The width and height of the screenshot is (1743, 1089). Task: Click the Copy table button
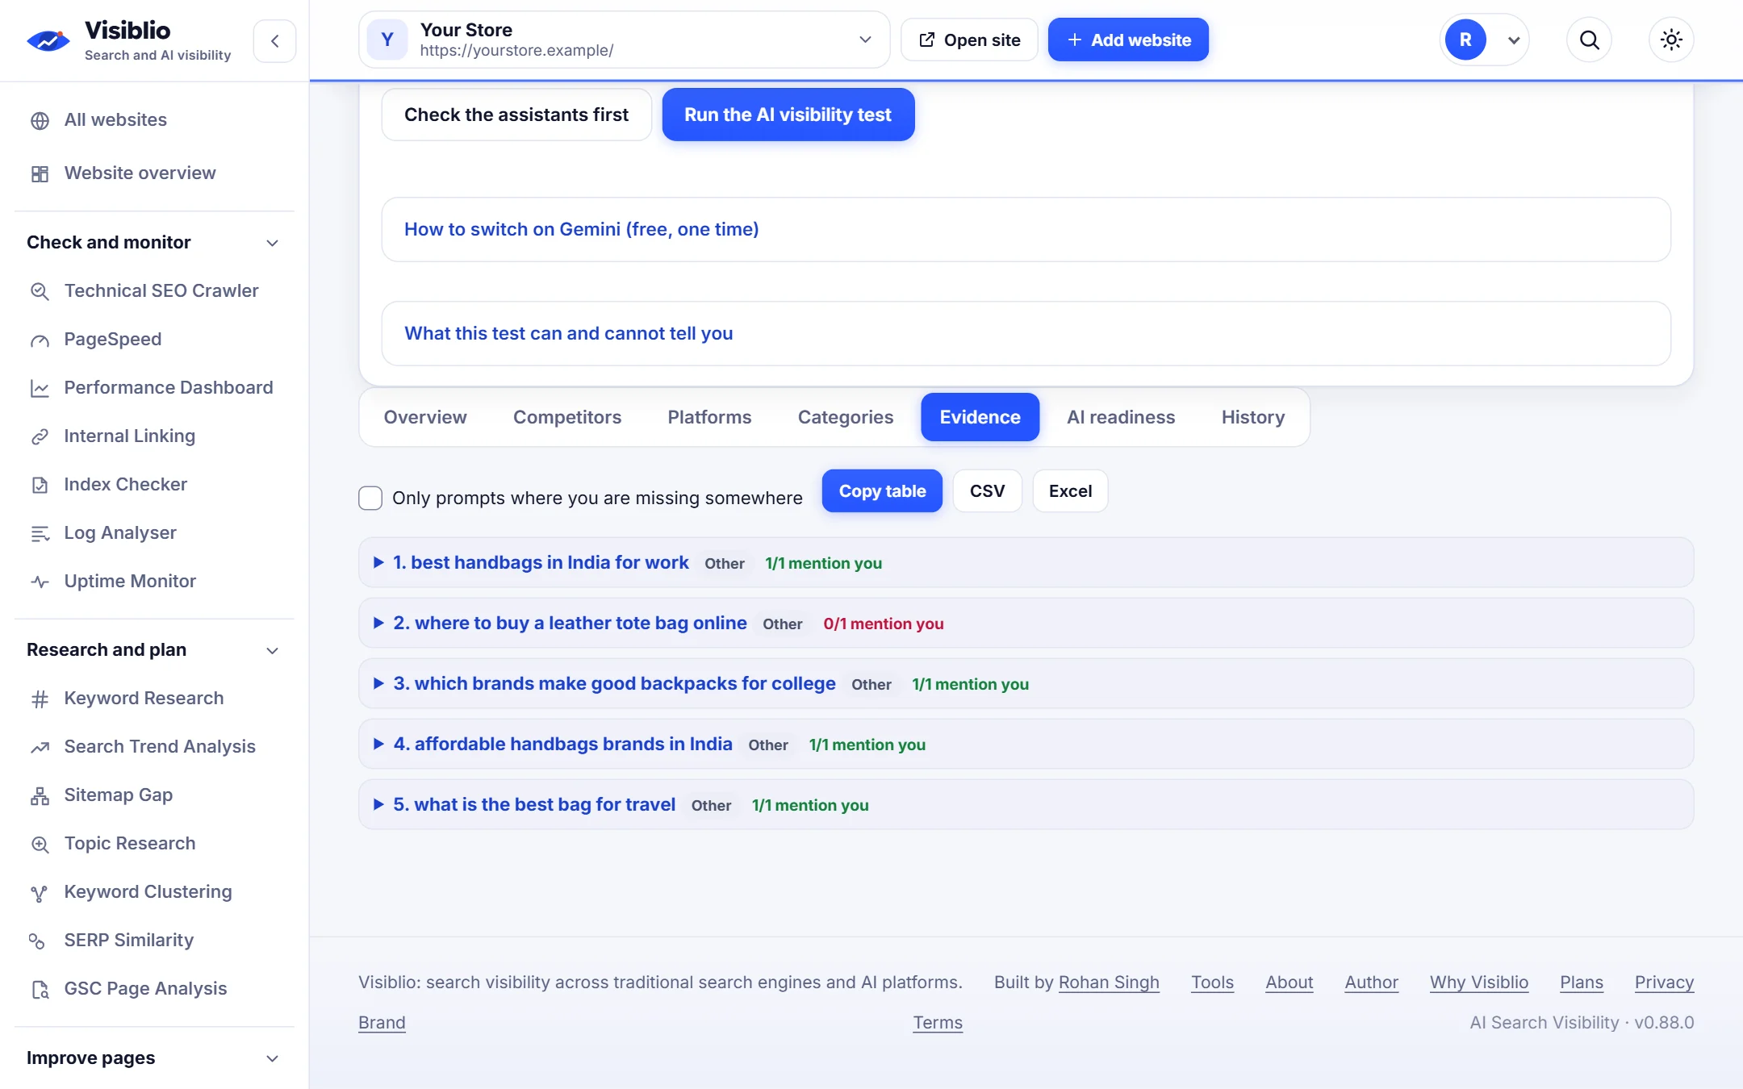click(882, 490)
